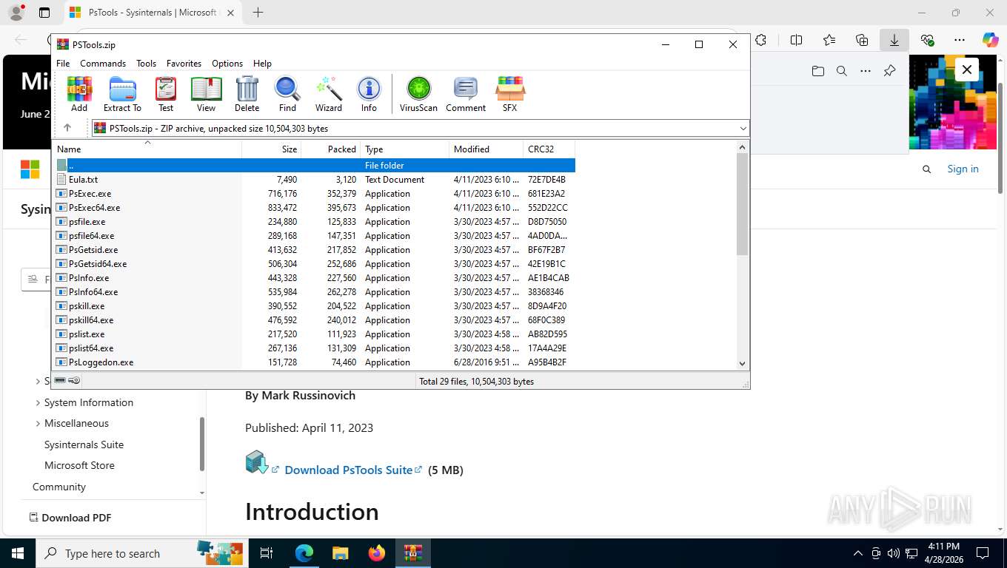Viewport: 1007px width, 568px height.
Task: Launch the Wizard wand icon
Action: pyautogui.click(x=329, y=94)
